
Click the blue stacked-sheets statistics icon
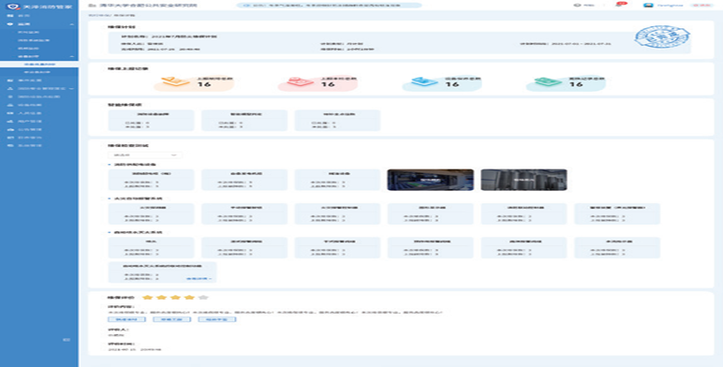[424, 81]
